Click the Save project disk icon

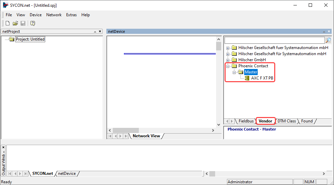(23, 23)
